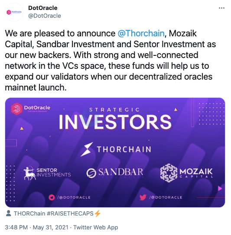Click the Sandbar circular logo

91,173
